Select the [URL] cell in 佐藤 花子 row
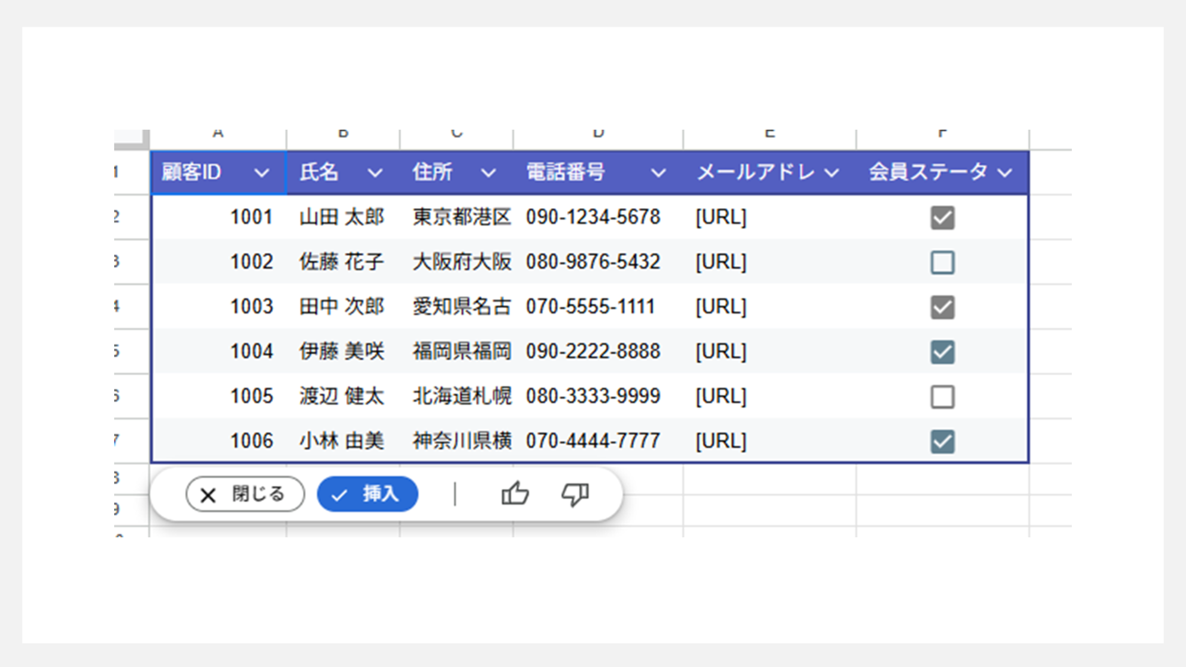The width and height of the screenshot is (1186, 667). coord(770,262)
